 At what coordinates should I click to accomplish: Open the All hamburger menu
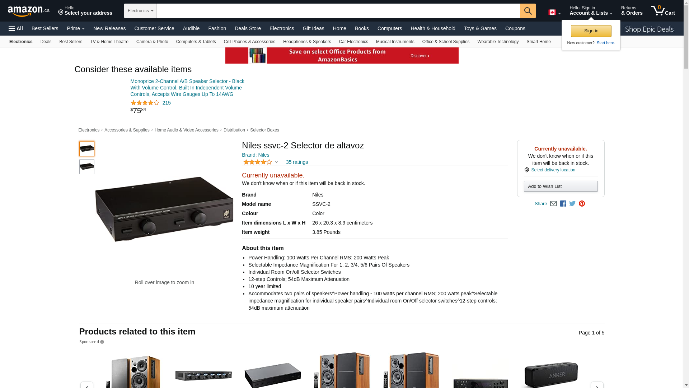(x=16, y=28)
